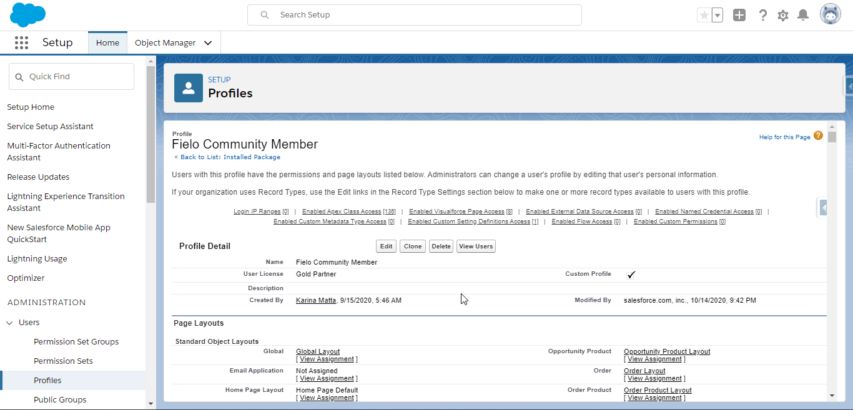The image size is (853, 410).
Task: Open Lightning Usage in sidebar
Action: 37,258
